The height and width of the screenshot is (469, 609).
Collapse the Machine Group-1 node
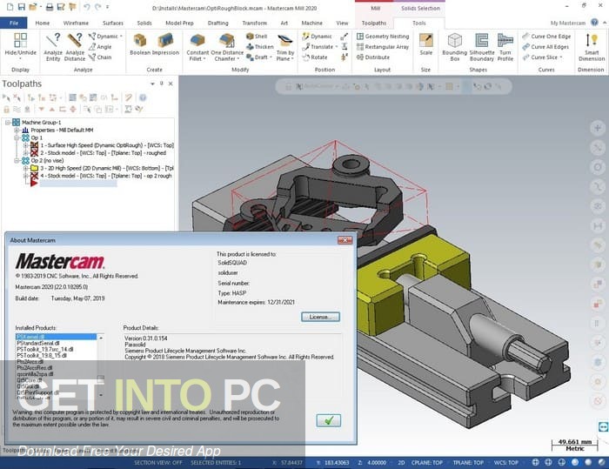(7, 123)
